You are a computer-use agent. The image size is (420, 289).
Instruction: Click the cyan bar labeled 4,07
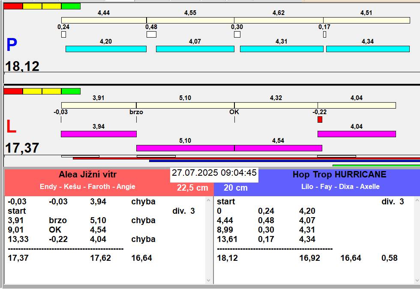pyautogui.click(x=195, y=49)
